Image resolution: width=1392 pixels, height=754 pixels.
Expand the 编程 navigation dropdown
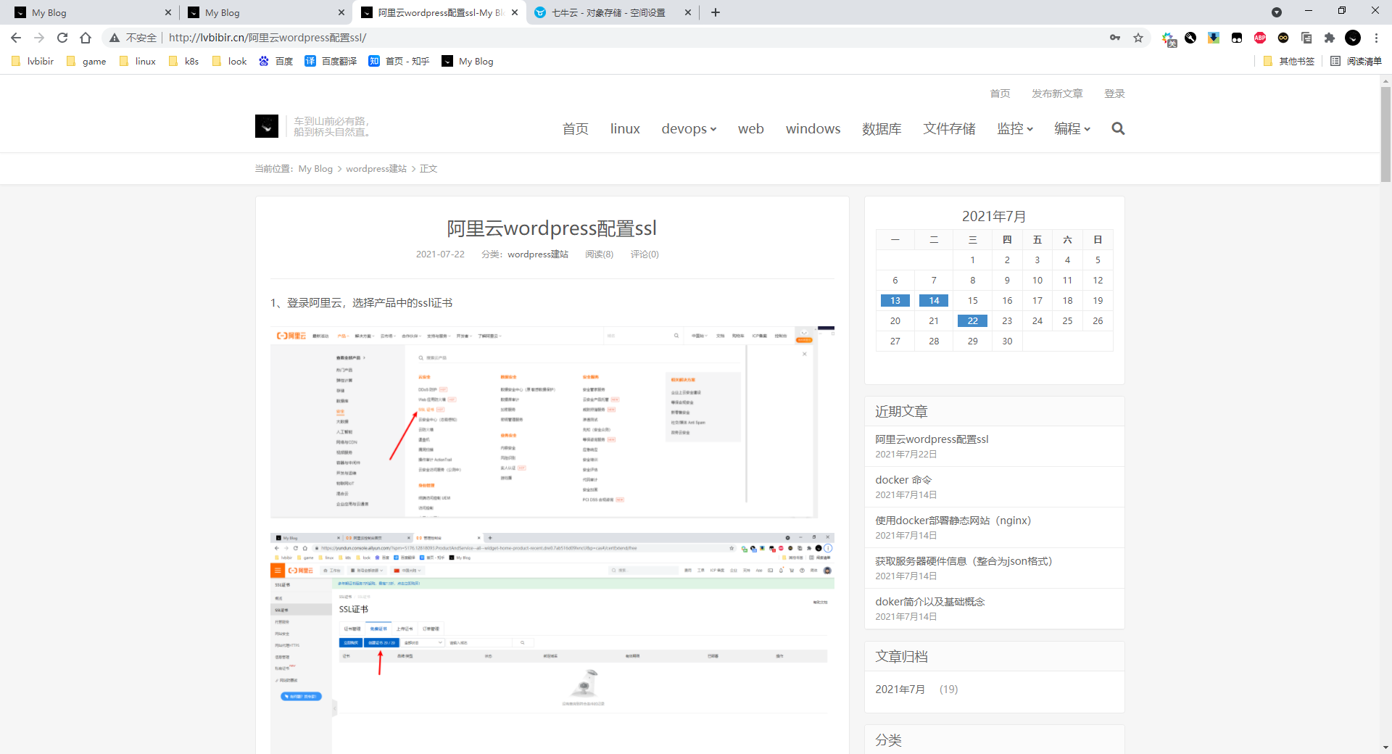click(1072, 129)
